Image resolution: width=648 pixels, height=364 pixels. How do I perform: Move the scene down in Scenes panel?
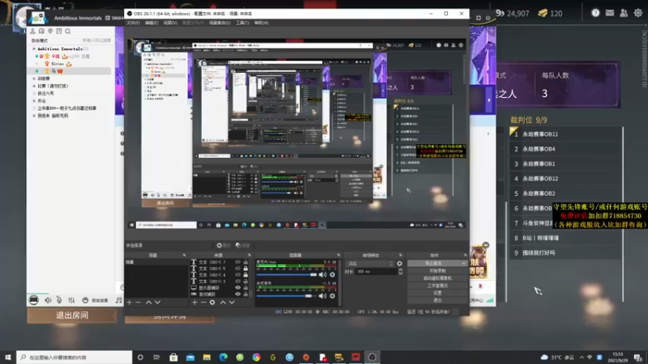pos(157,303)
